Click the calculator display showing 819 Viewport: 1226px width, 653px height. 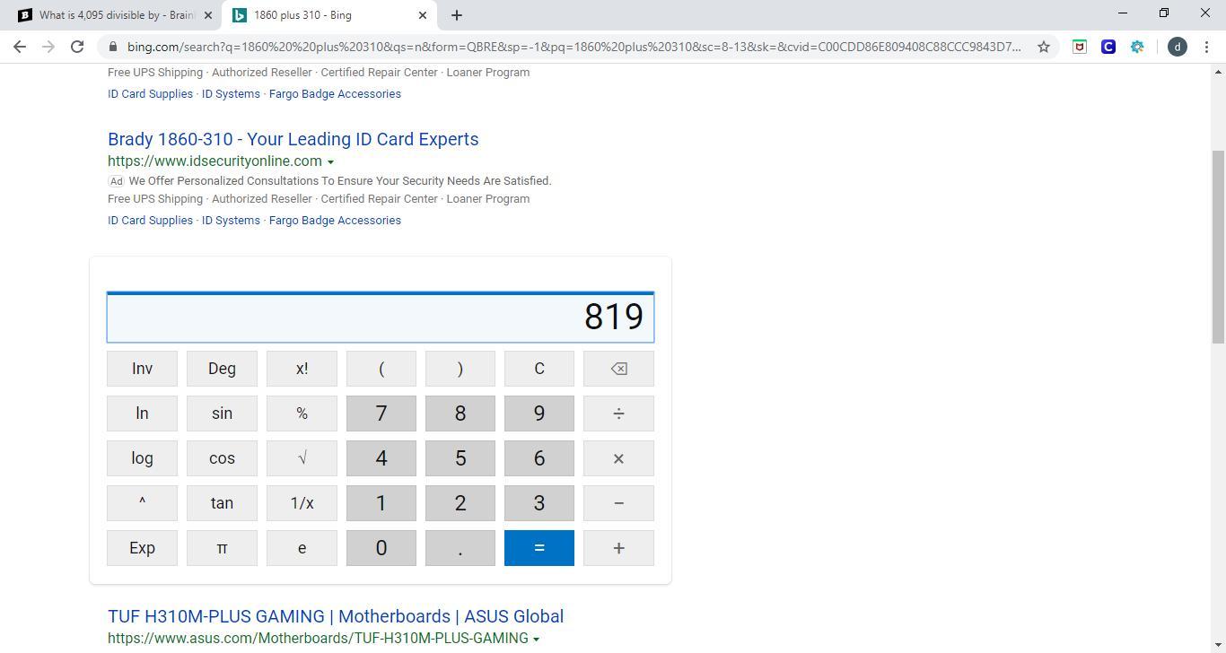(381, 318)
